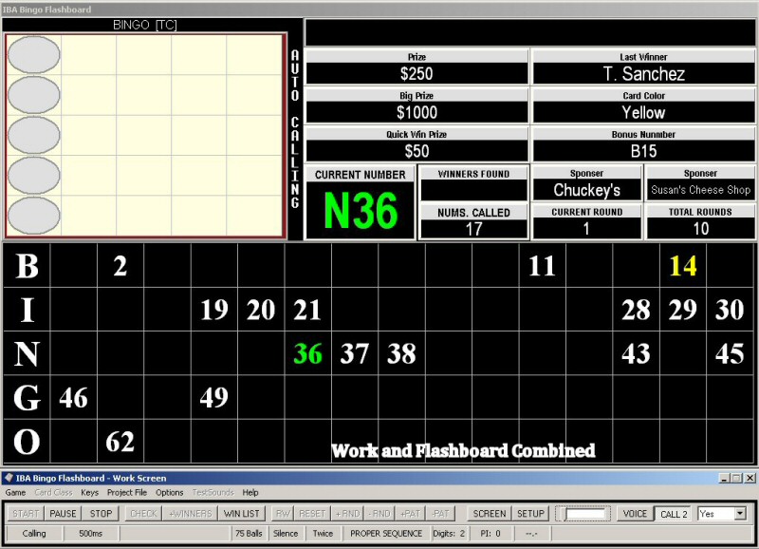Toggle the AUTO CALLING strip
The height and width of the screenshot is (549, 759).
(295, 133)
